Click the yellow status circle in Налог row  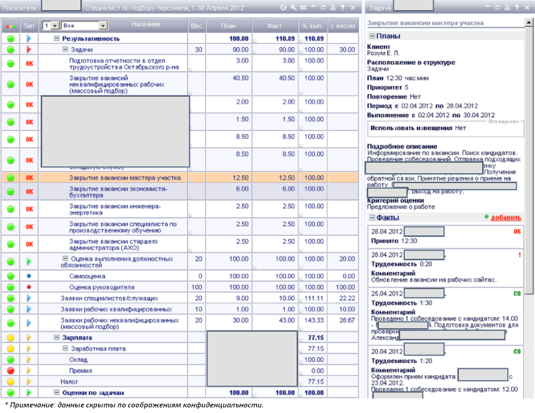click(11, 382)
